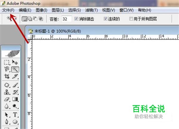179x129 pixels.
Task: Select the Brush tool
Action: pos(15,85)
